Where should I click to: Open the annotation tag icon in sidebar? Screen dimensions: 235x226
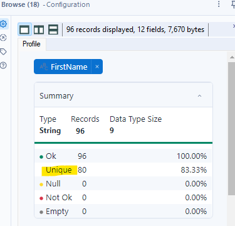click(x=3, y=51)
